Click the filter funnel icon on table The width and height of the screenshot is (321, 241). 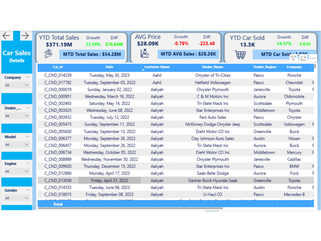coord(293,58)
